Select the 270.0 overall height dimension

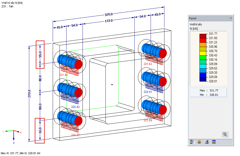[x=29, y=94]
